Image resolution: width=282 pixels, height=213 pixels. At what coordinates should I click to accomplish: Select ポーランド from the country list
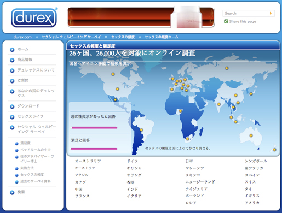(194, 196)
